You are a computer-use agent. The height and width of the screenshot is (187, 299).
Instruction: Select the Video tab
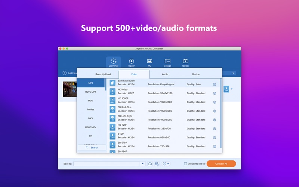(x=134, y=74)
